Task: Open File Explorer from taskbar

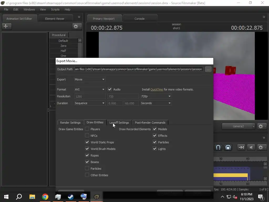Action: click(x=32, y=197)
